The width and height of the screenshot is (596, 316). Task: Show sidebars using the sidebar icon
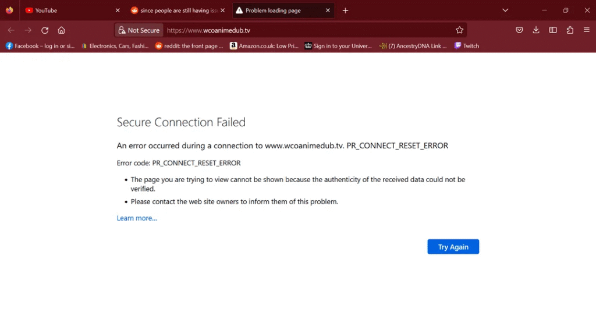click(x=553, y=30)
